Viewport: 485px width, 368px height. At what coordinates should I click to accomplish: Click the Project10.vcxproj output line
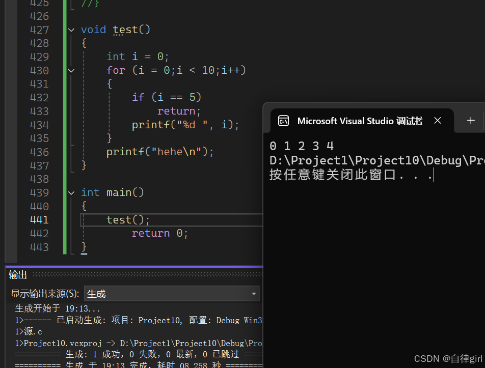pos(139,343)
